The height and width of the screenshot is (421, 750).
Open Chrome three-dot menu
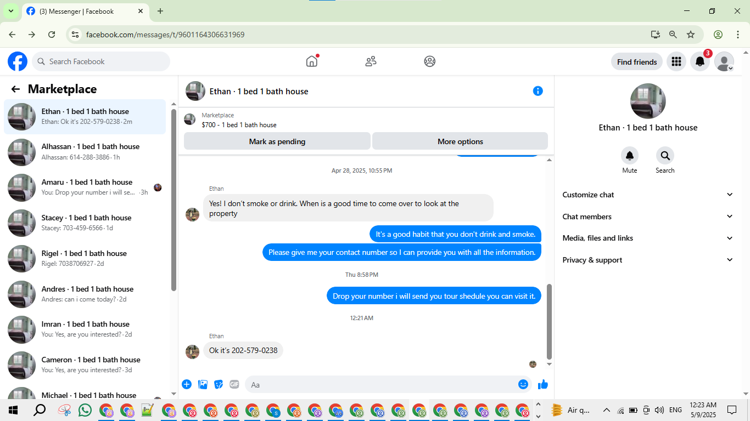(738, 35)
